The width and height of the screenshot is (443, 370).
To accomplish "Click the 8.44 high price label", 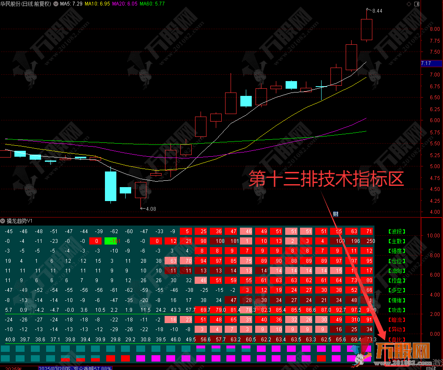I will click(377, 11).
